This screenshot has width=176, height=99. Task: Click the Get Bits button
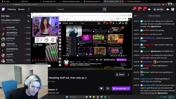[158, 9]
